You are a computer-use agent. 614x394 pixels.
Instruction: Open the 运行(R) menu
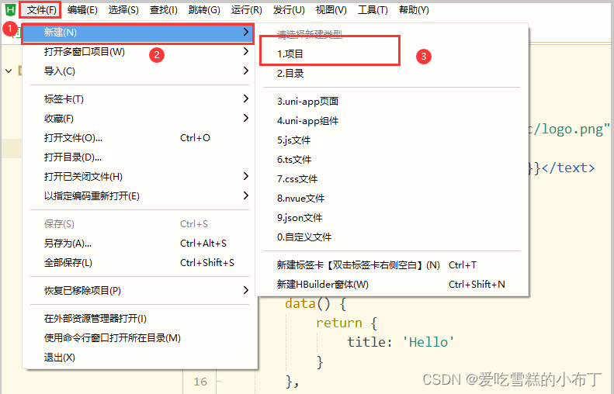pos(246,10)
